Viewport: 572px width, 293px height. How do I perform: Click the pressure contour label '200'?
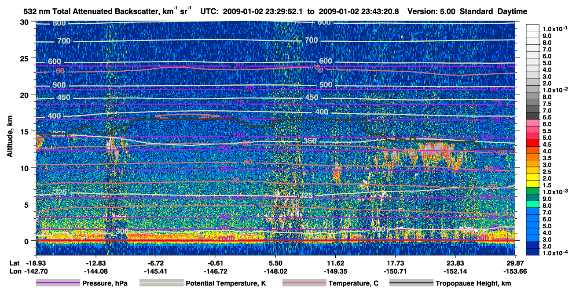pyautogui.click(x=224, y=148)
